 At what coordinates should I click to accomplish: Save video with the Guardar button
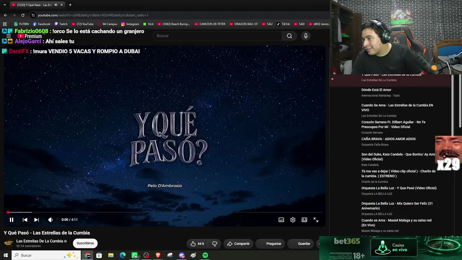click(301, 244)
